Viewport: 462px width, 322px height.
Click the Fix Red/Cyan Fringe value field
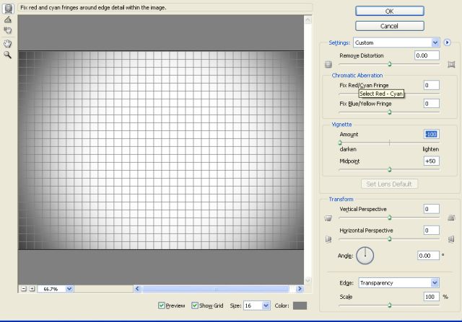tap(432, 85)
